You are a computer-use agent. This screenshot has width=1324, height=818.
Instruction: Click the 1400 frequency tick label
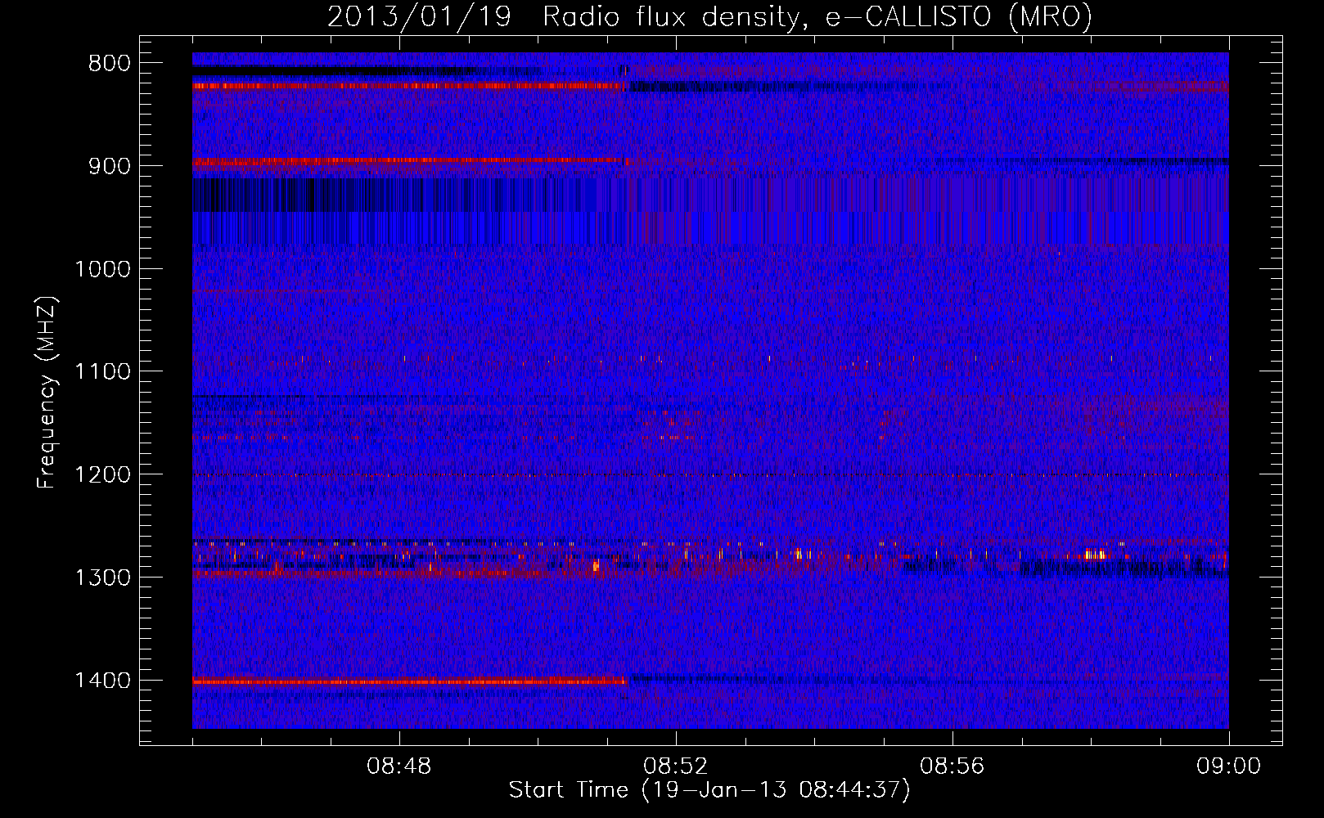click(102, 681)
